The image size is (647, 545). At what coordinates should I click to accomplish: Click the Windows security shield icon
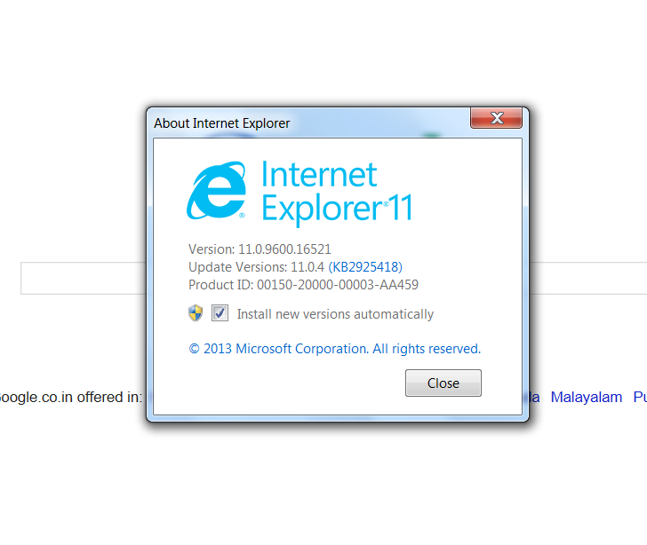(196, 313)
